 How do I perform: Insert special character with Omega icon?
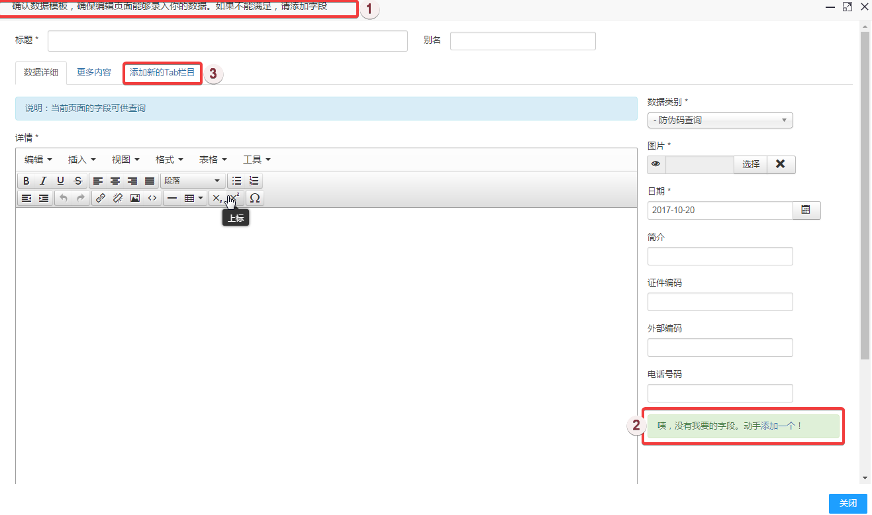255,198
